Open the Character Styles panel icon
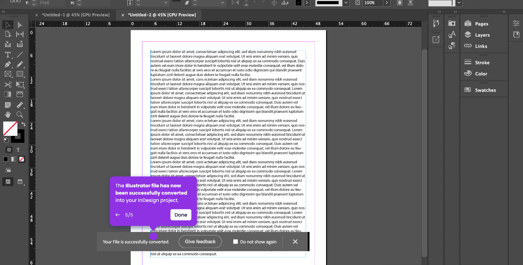This screenshot has width=523, height=265. pyautogui.click(x=452, y=34)
